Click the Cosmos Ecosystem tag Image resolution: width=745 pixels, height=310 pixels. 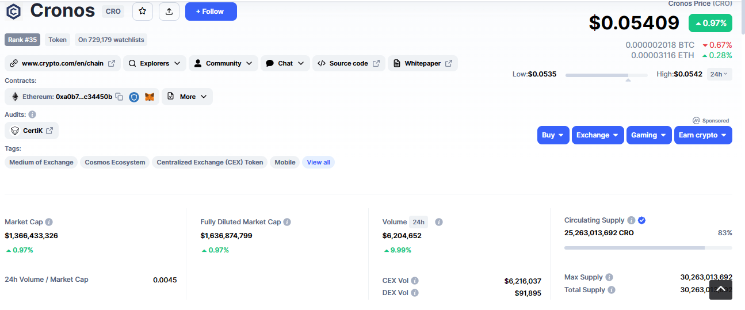tap(115, 162)
